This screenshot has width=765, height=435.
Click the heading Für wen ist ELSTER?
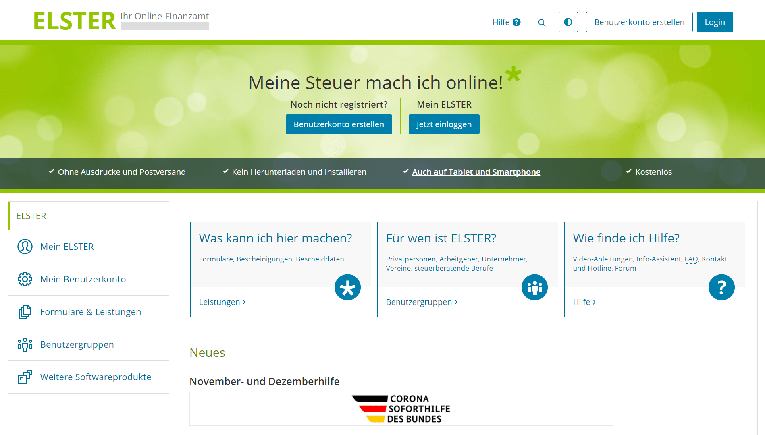coord(441,238)
